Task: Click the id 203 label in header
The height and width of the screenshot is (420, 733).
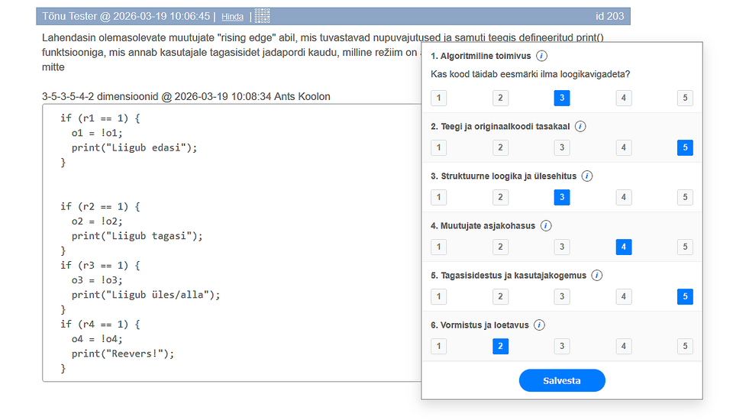Action: pyautogui.click(x=609, y=17)
